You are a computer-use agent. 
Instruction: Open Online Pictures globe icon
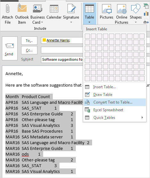point(122,9)
